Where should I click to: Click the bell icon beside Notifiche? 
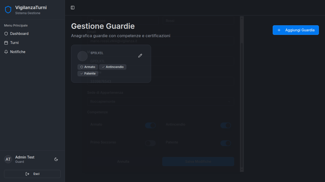[6, 52]
